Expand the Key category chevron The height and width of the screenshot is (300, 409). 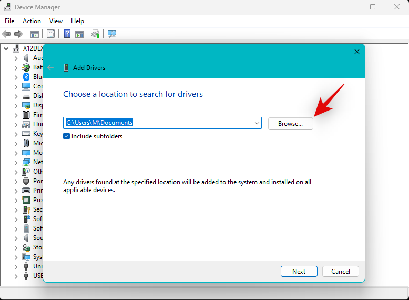click(x=16, y=134)
